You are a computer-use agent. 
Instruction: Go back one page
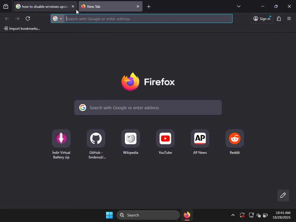7,18
